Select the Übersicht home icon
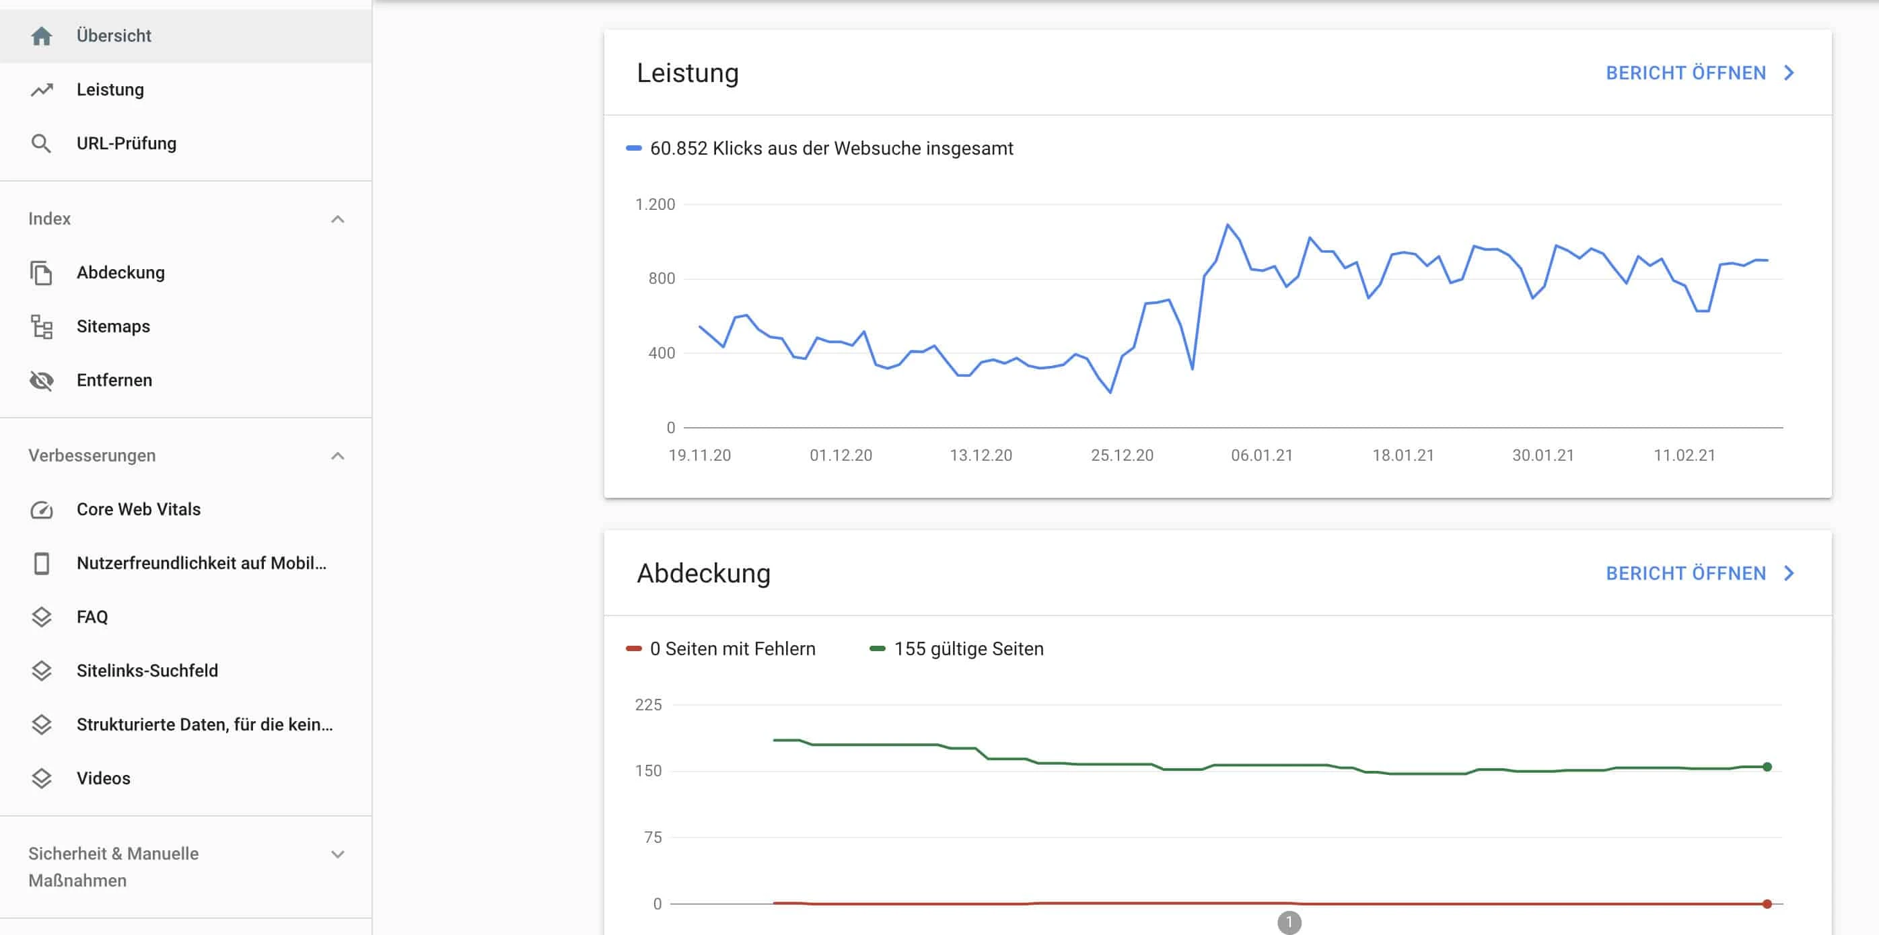The height and width of the screenshot is (935, 1879). [42, 35]
